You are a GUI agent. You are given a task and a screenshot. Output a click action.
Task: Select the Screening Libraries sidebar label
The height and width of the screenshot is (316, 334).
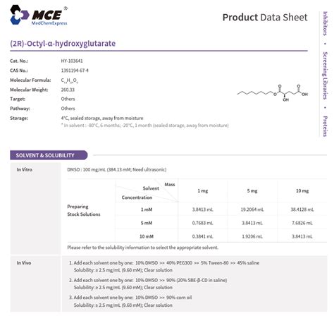(325, 75)
